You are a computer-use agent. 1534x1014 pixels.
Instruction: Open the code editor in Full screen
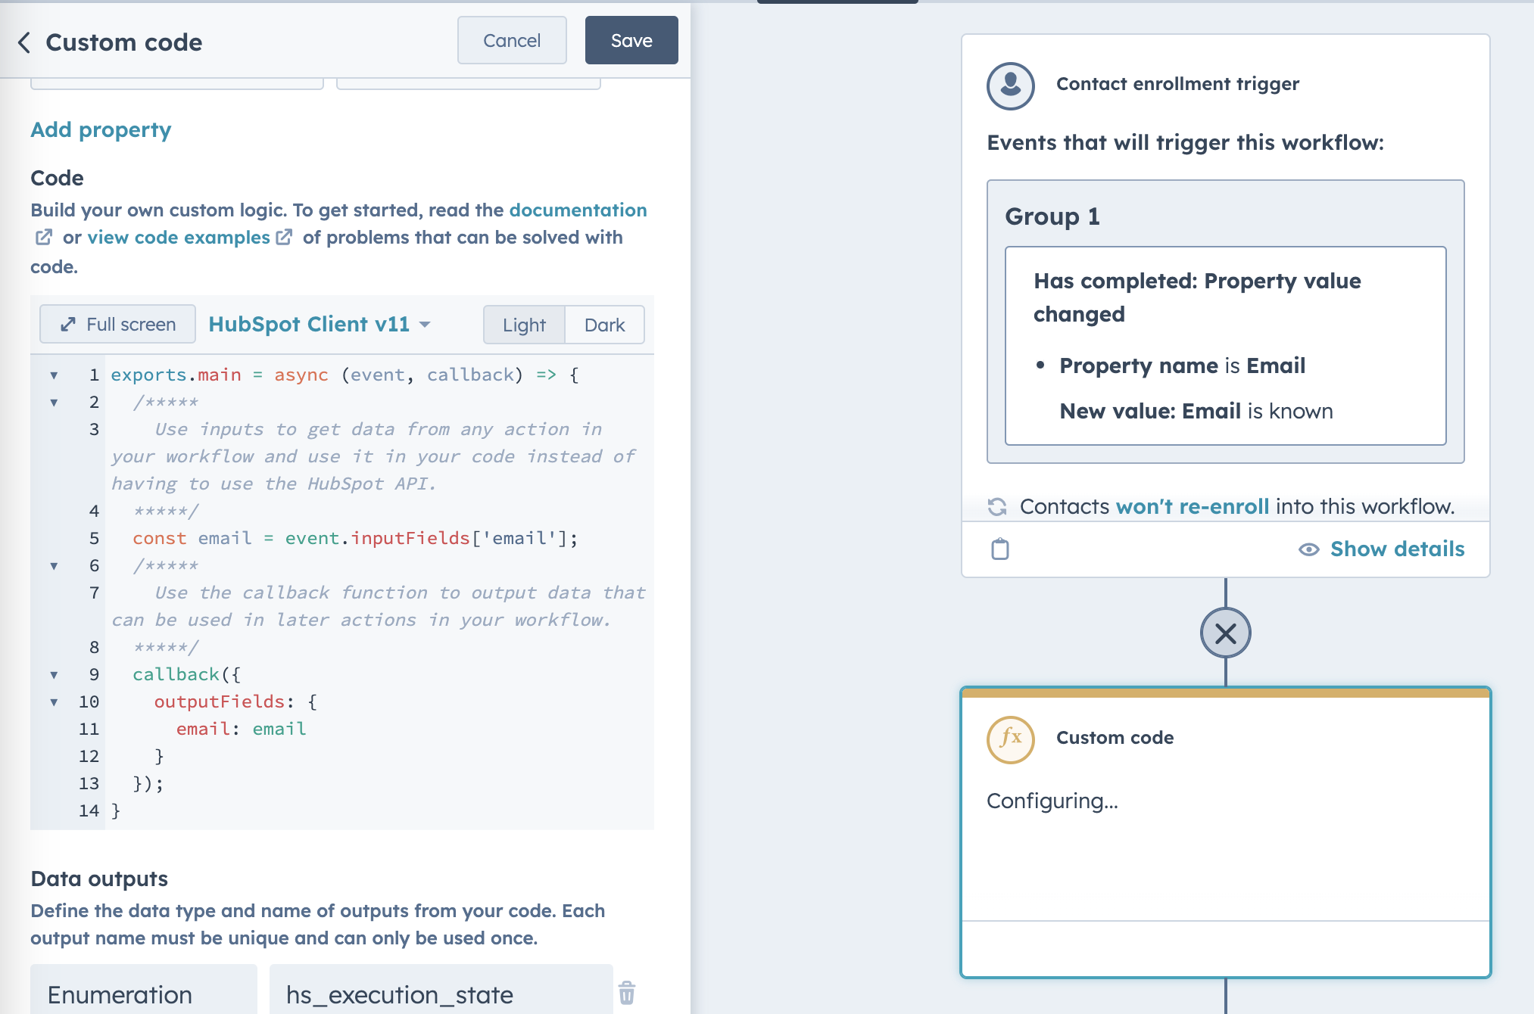pyautogui.click(x=117, y=324)
